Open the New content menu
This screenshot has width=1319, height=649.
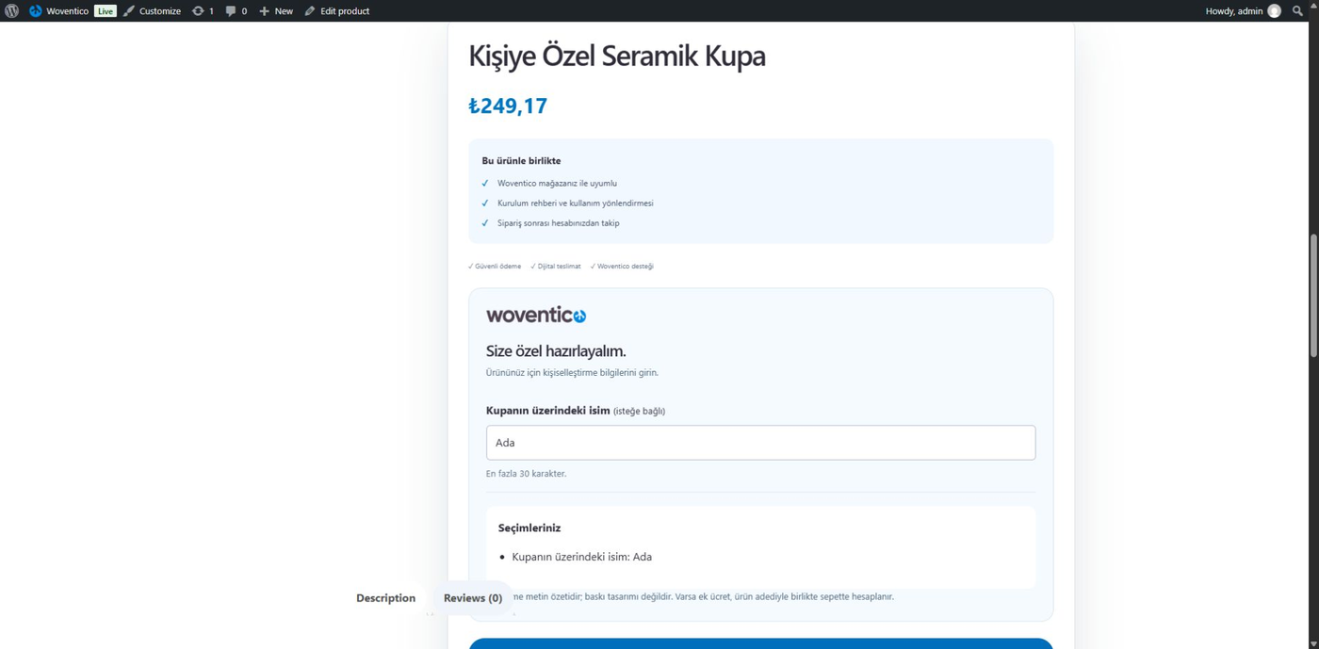tap(276, 11)
